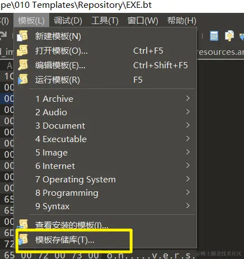
Task: Select 模板存储库(T)... entry
Action: 105,240
